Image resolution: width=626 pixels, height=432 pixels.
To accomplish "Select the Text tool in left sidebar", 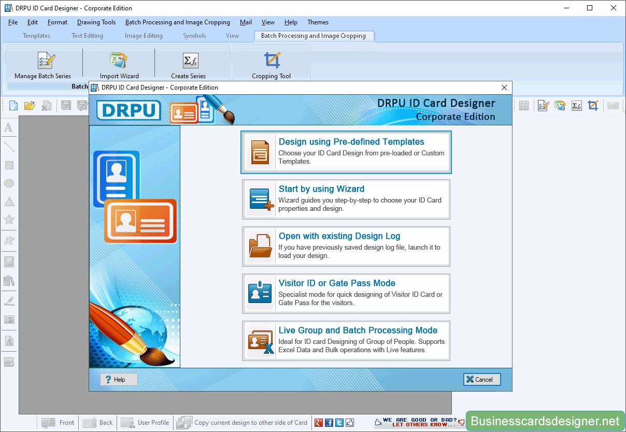I will point(9,127).
